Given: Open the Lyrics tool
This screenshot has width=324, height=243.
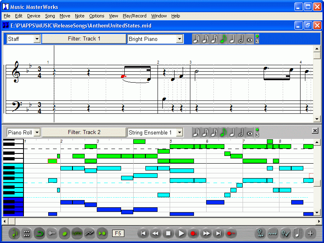Looking at the screenshot, I should tap(77, 234).
